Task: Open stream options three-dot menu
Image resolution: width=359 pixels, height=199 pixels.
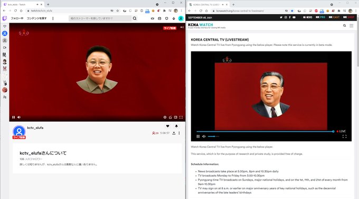Action: click(x=179, y=133)
